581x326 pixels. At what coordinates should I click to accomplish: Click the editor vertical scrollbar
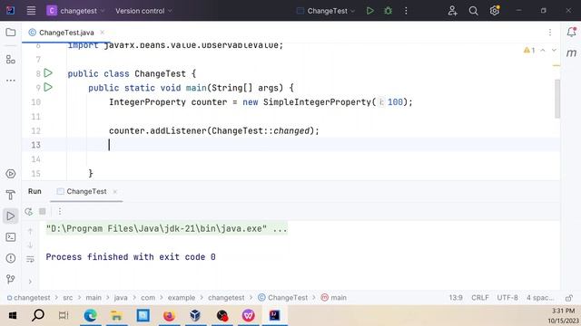tap(556, 99)
